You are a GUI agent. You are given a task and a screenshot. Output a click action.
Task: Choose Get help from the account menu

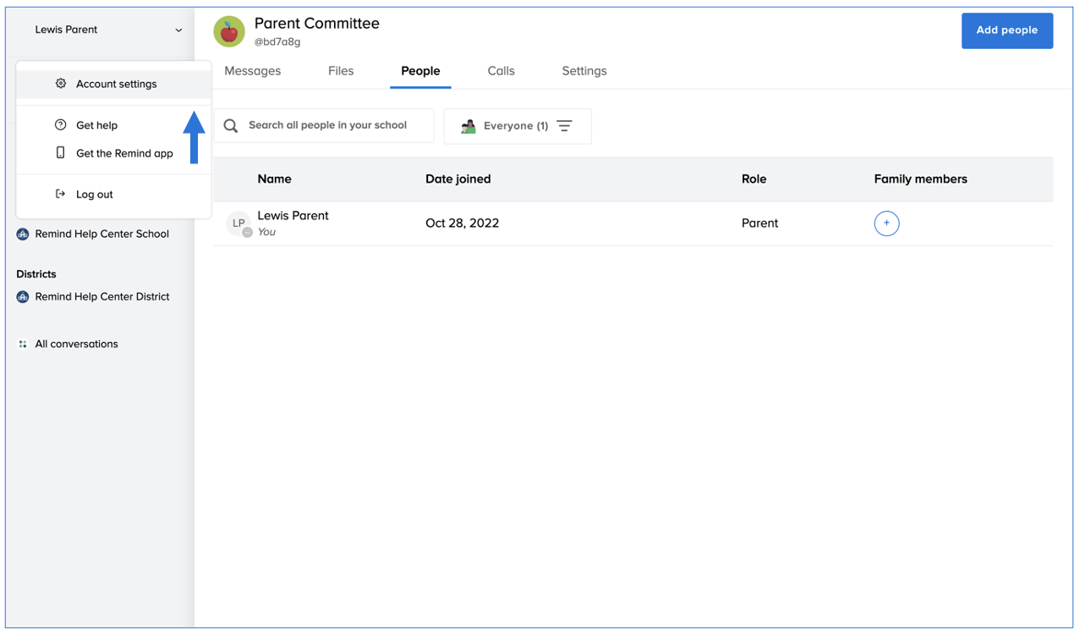pyautogui.click(x=96, y=125)
